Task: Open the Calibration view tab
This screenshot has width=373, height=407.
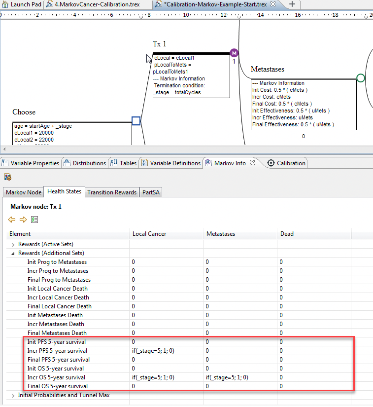Action: [x=286, y=163]
